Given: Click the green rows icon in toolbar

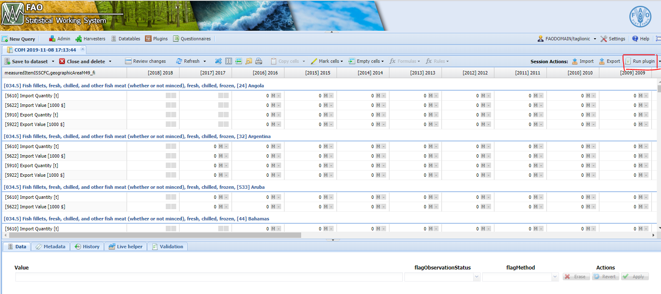Looking at the screenshot, I should [239, 61].
